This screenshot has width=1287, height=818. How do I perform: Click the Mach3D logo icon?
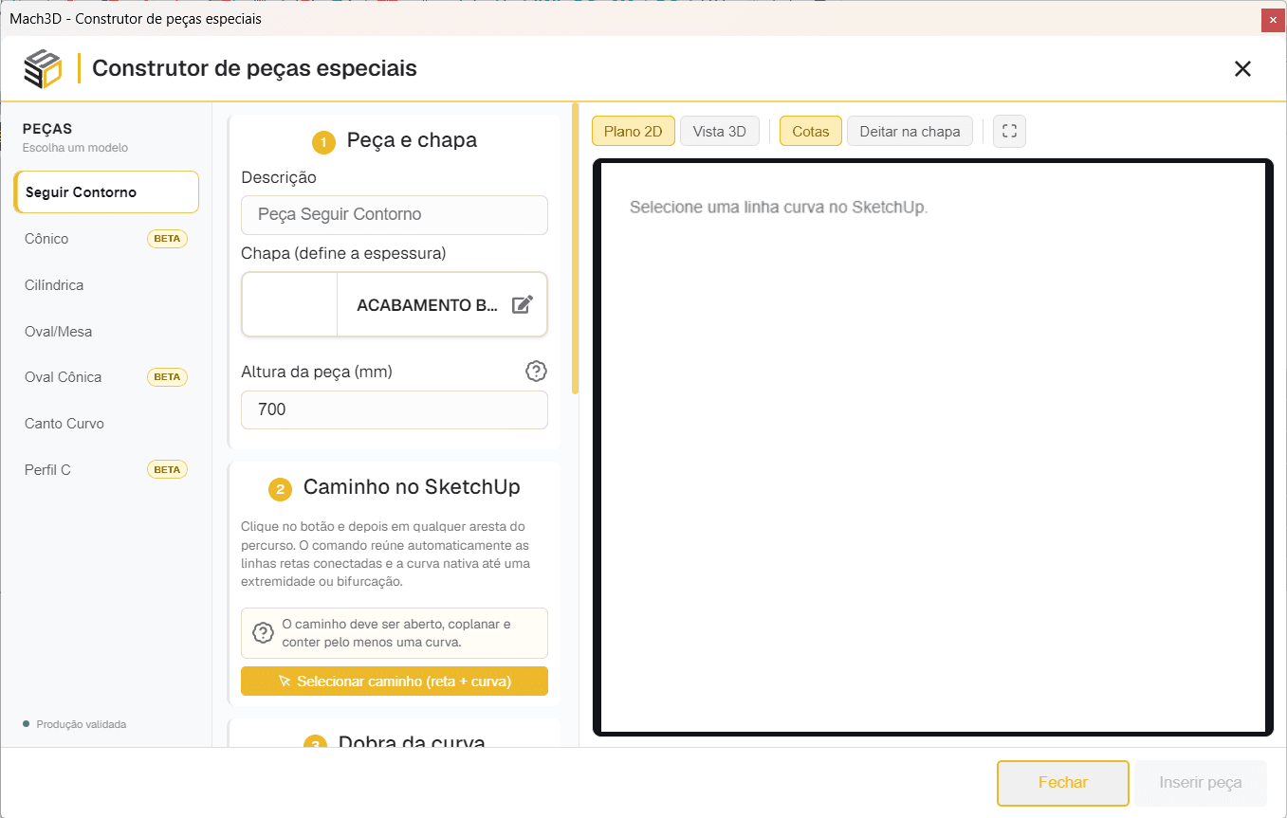click(x=43, y=68)
